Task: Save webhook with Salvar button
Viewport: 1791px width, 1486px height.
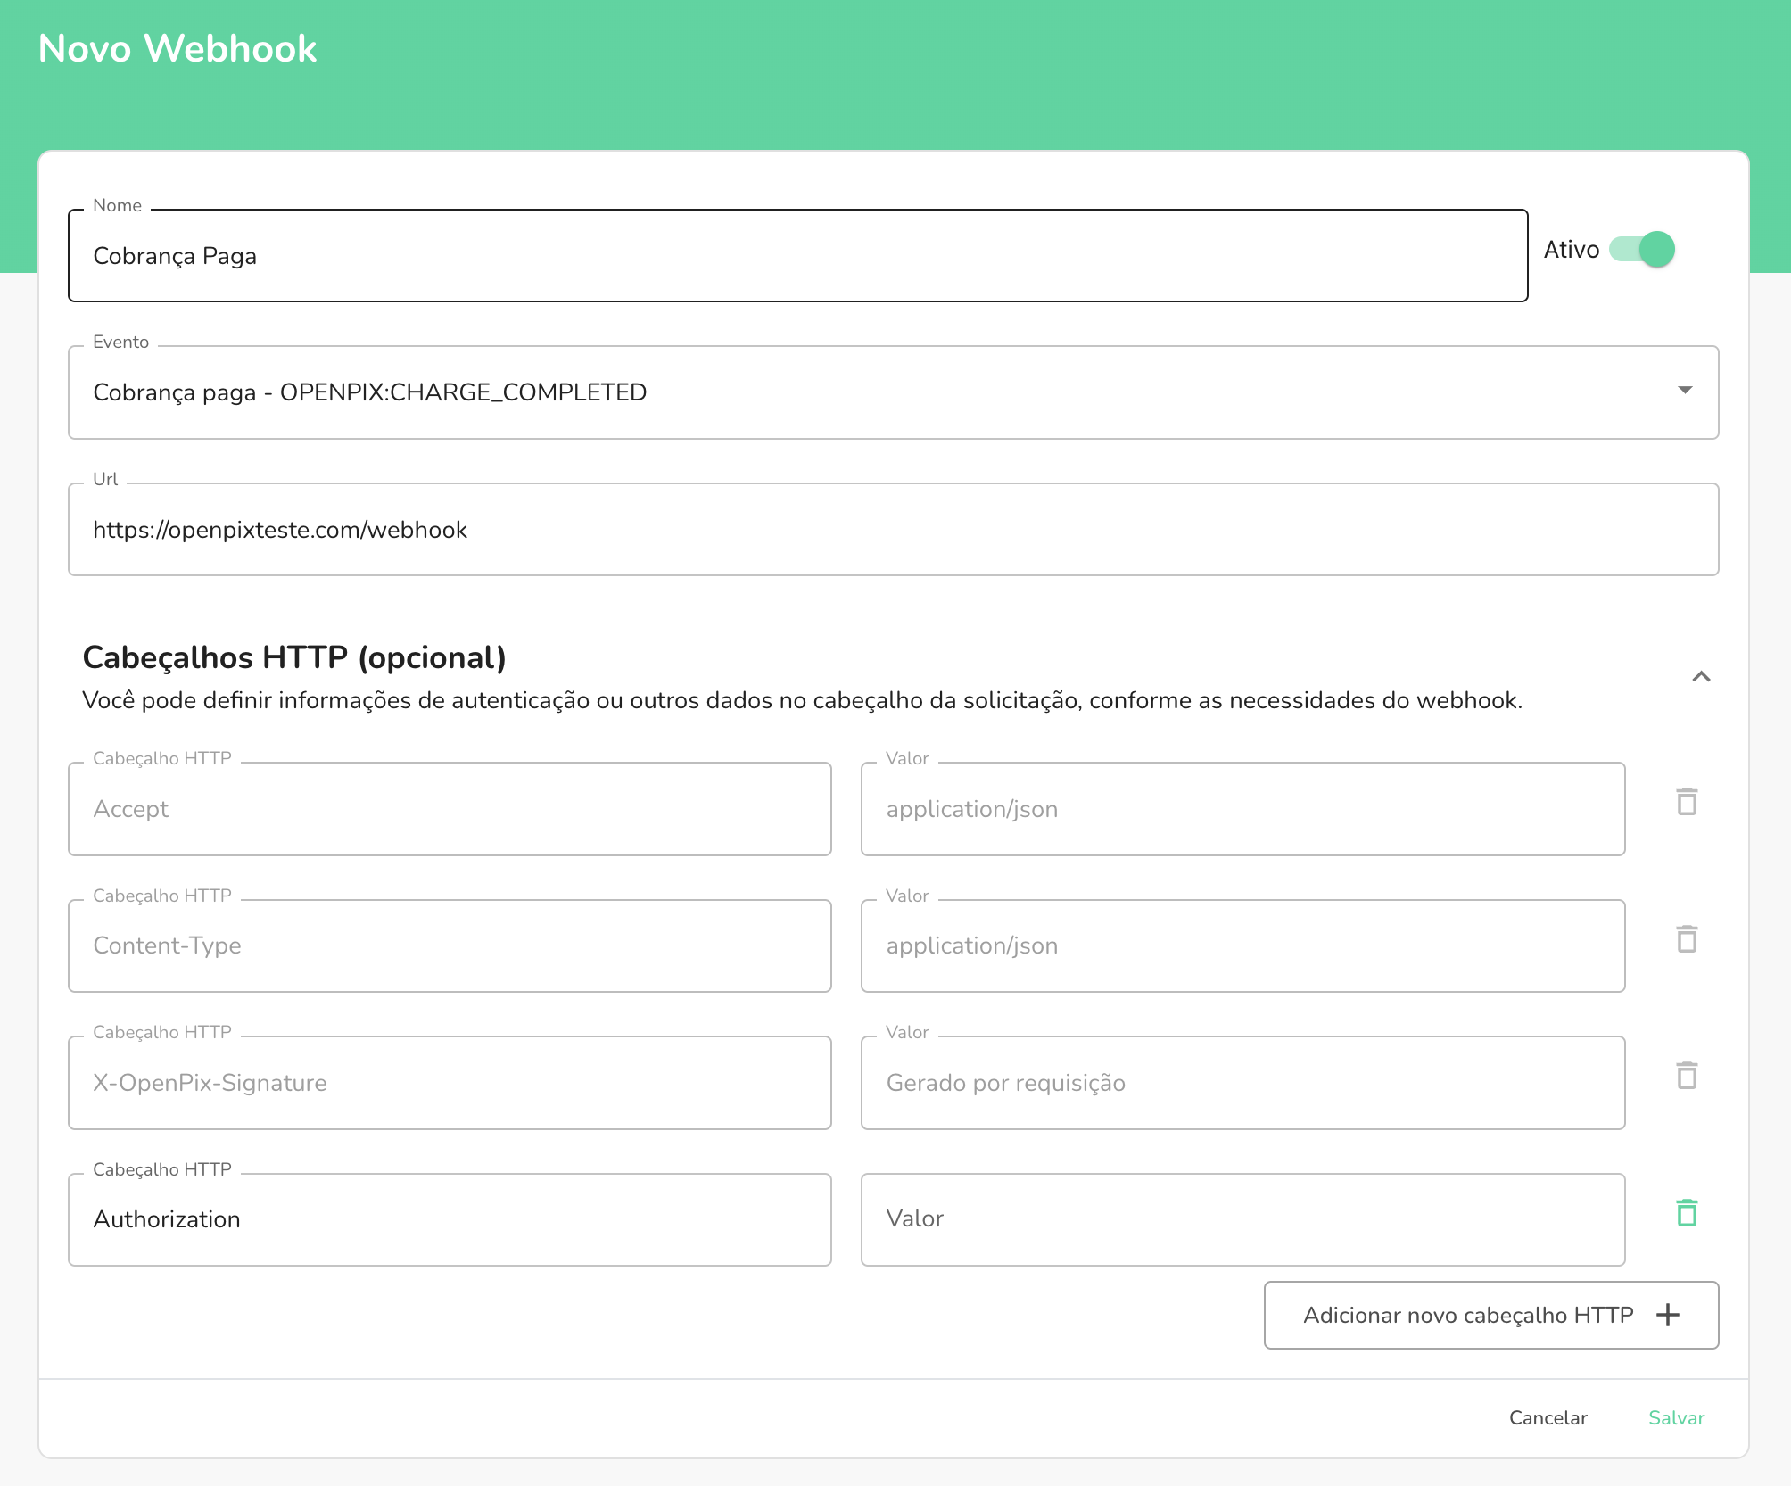Action: click(x=1675, y=1417)
